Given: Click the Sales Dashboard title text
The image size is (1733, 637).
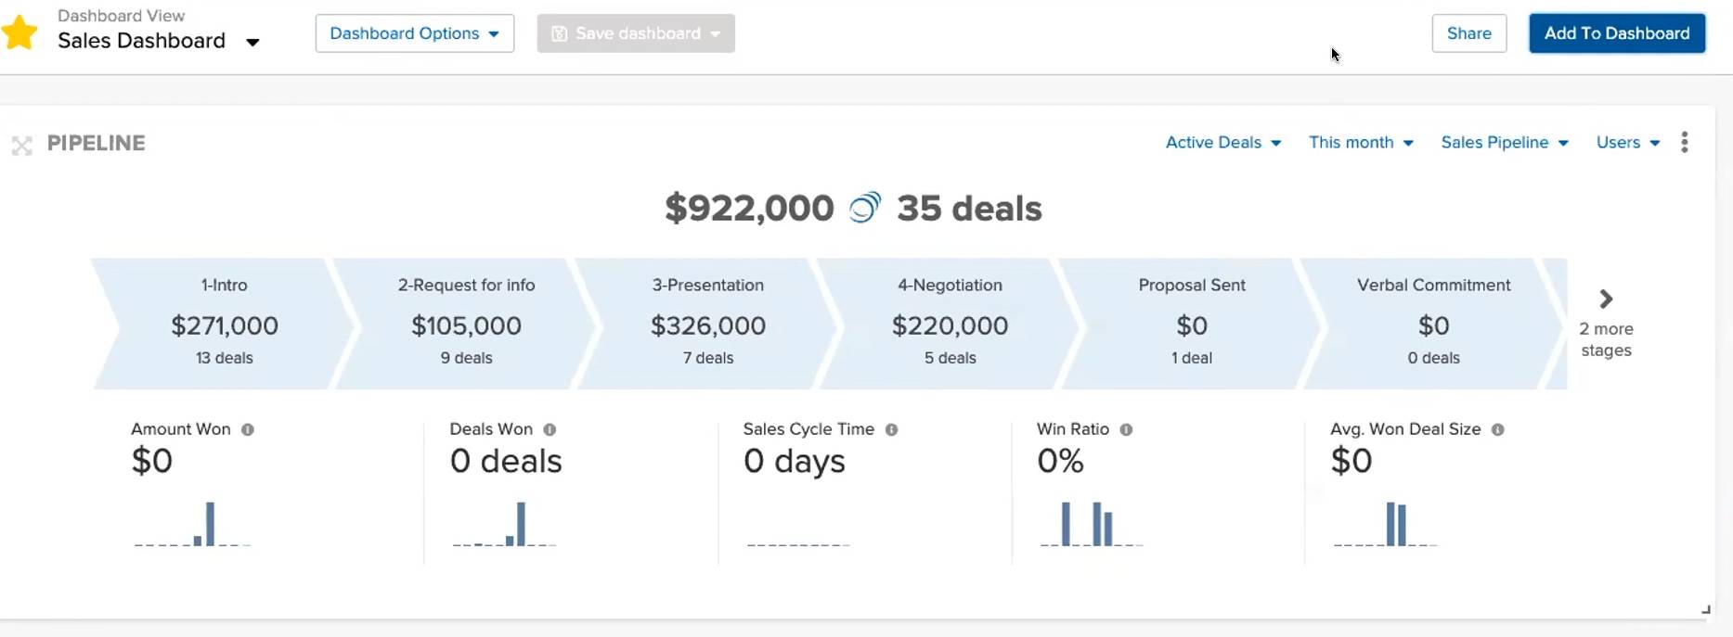Looking at the screenshot, I should click(141, 41).
